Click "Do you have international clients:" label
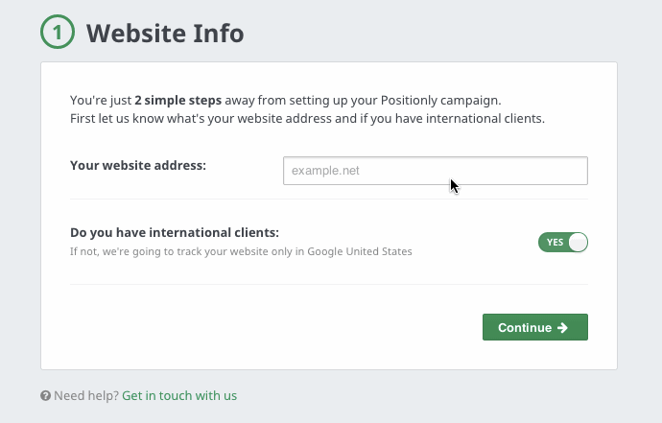 tap(175, 232)
